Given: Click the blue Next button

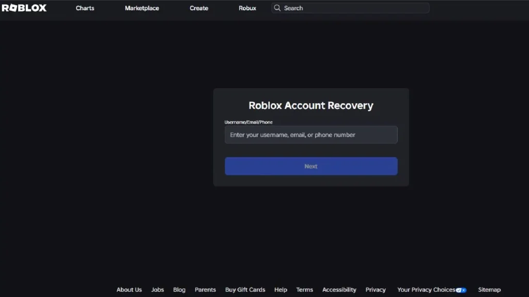Looking at the screenshot, I should click(x=311, y=167).
